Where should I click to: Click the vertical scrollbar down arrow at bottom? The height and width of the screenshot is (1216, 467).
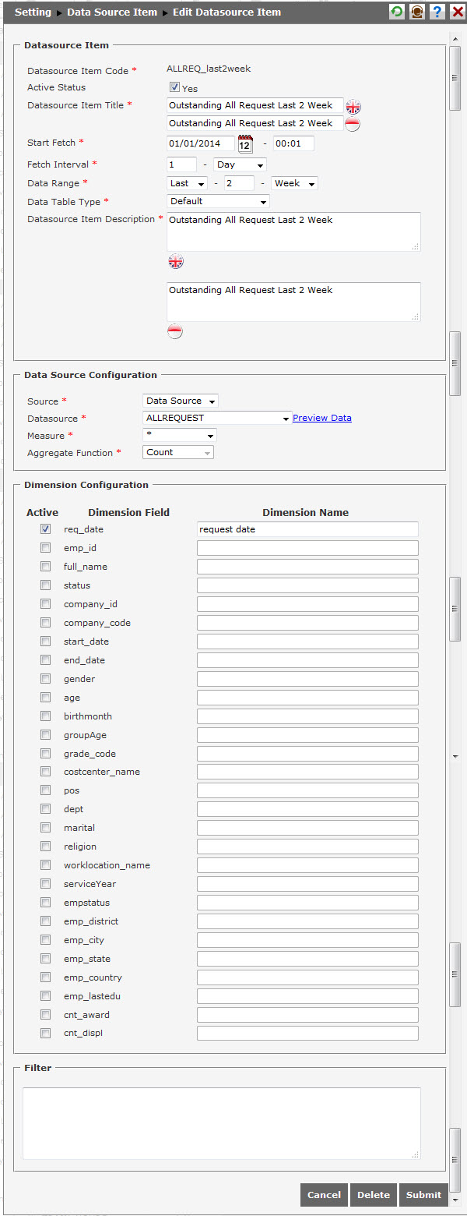[455, 1199]
